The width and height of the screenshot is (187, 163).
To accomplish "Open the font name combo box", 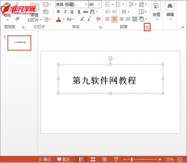I will 72,5.
